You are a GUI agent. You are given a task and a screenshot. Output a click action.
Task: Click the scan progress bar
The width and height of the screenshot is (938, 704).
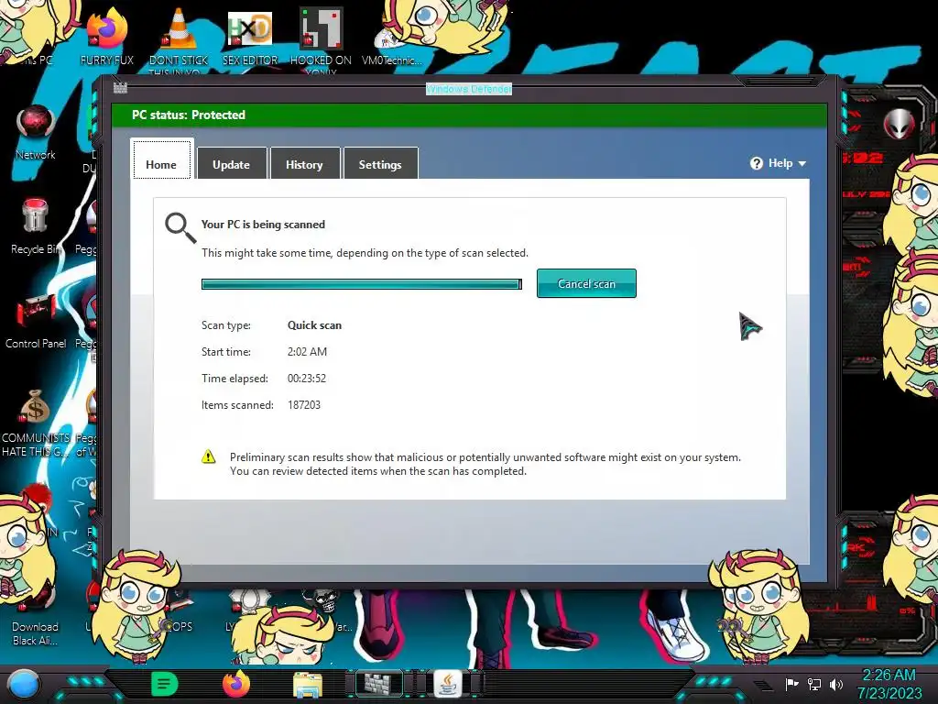tap(361, 284)
